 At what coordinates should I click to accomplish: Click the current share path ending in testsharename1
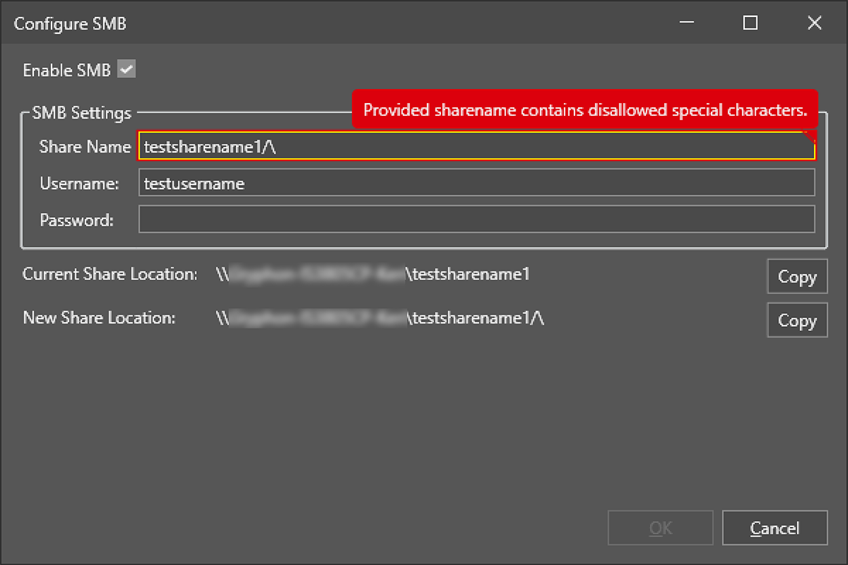[x=372, y=274]
